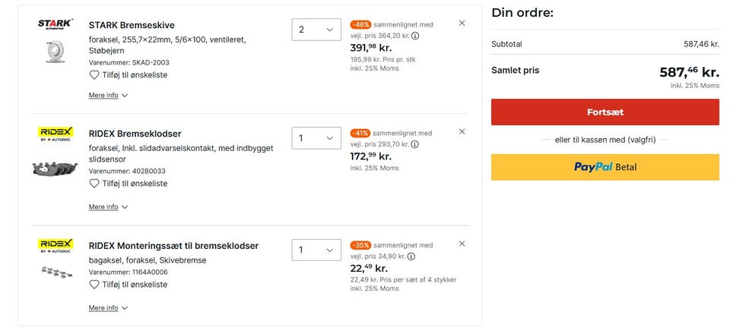Expand Mere info for RIDEX Bremseklodser

pos(108,207)
